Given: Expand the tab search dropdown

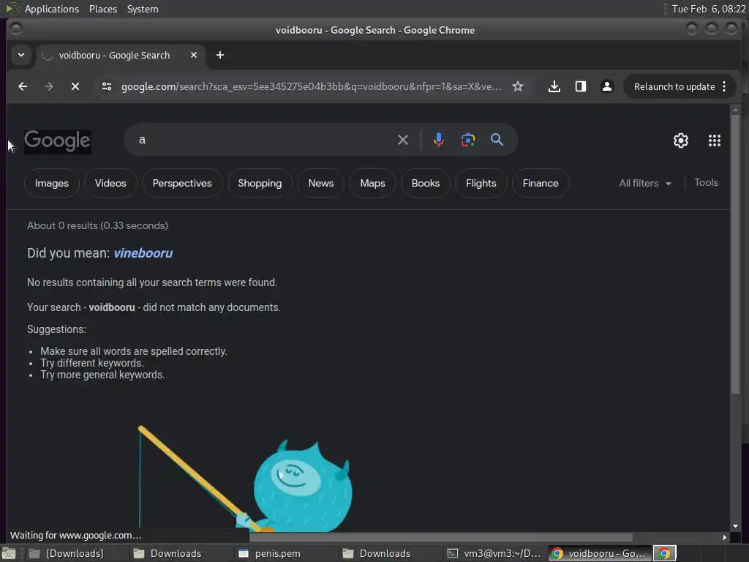Looking at the screenshot, I should (21, 55).
